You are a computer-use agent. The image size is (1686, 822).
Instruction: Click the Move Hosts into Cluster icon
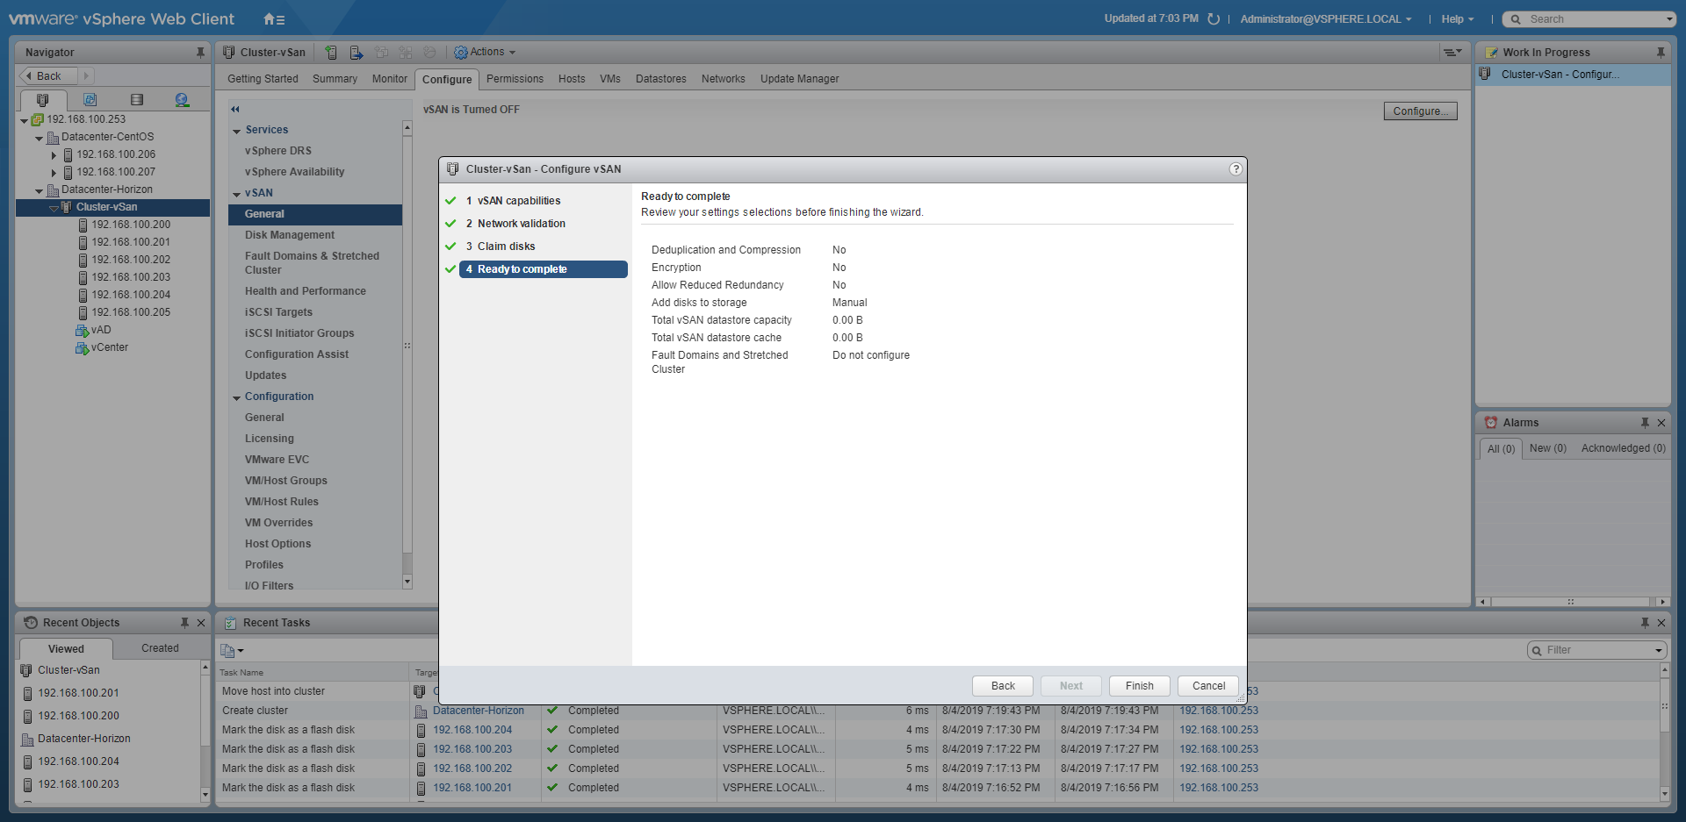(356, 53)
